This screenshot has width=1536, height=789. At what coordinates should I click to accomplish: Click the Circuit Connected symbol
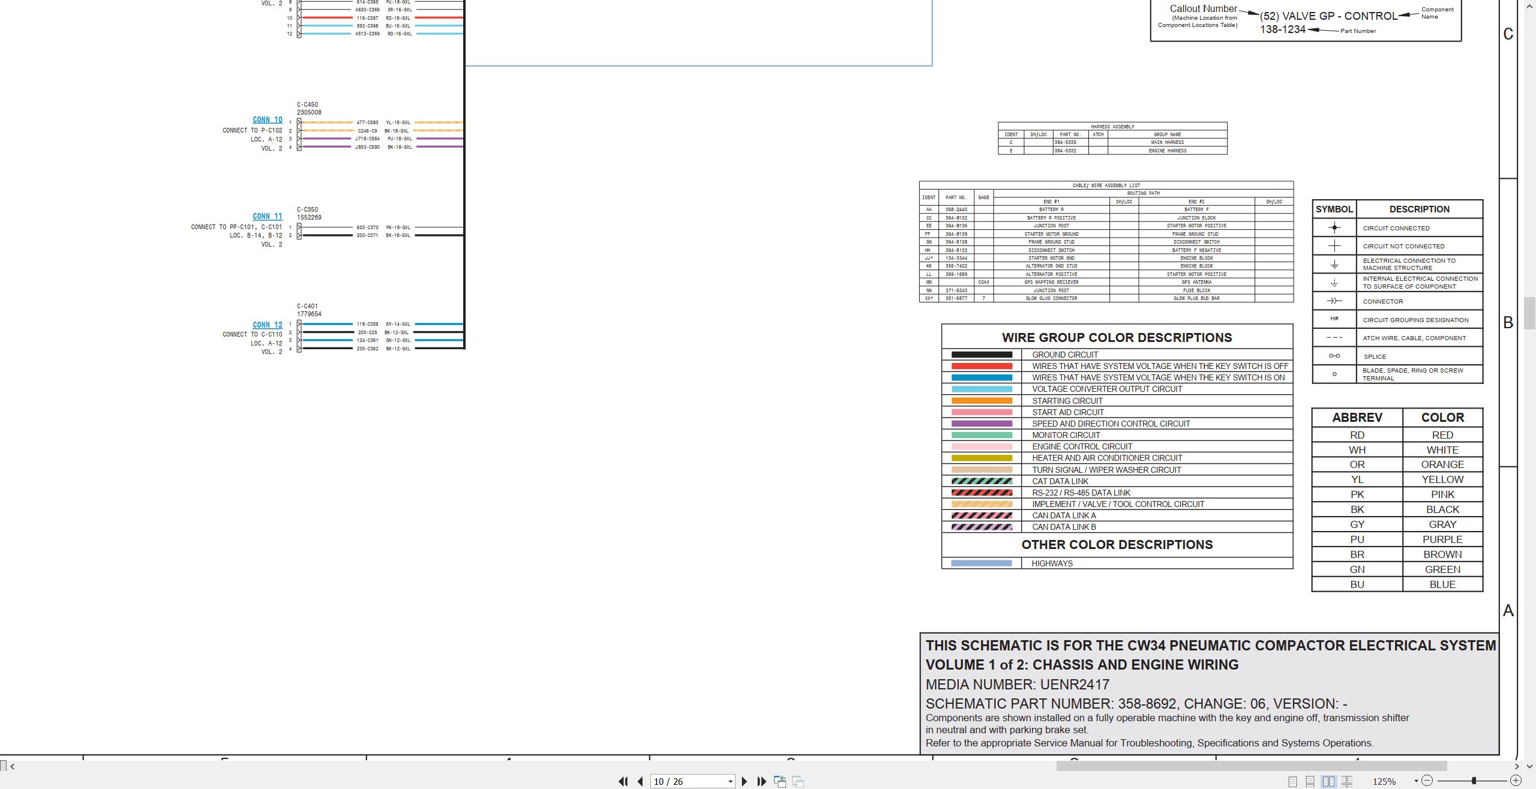click(1334, 228)
